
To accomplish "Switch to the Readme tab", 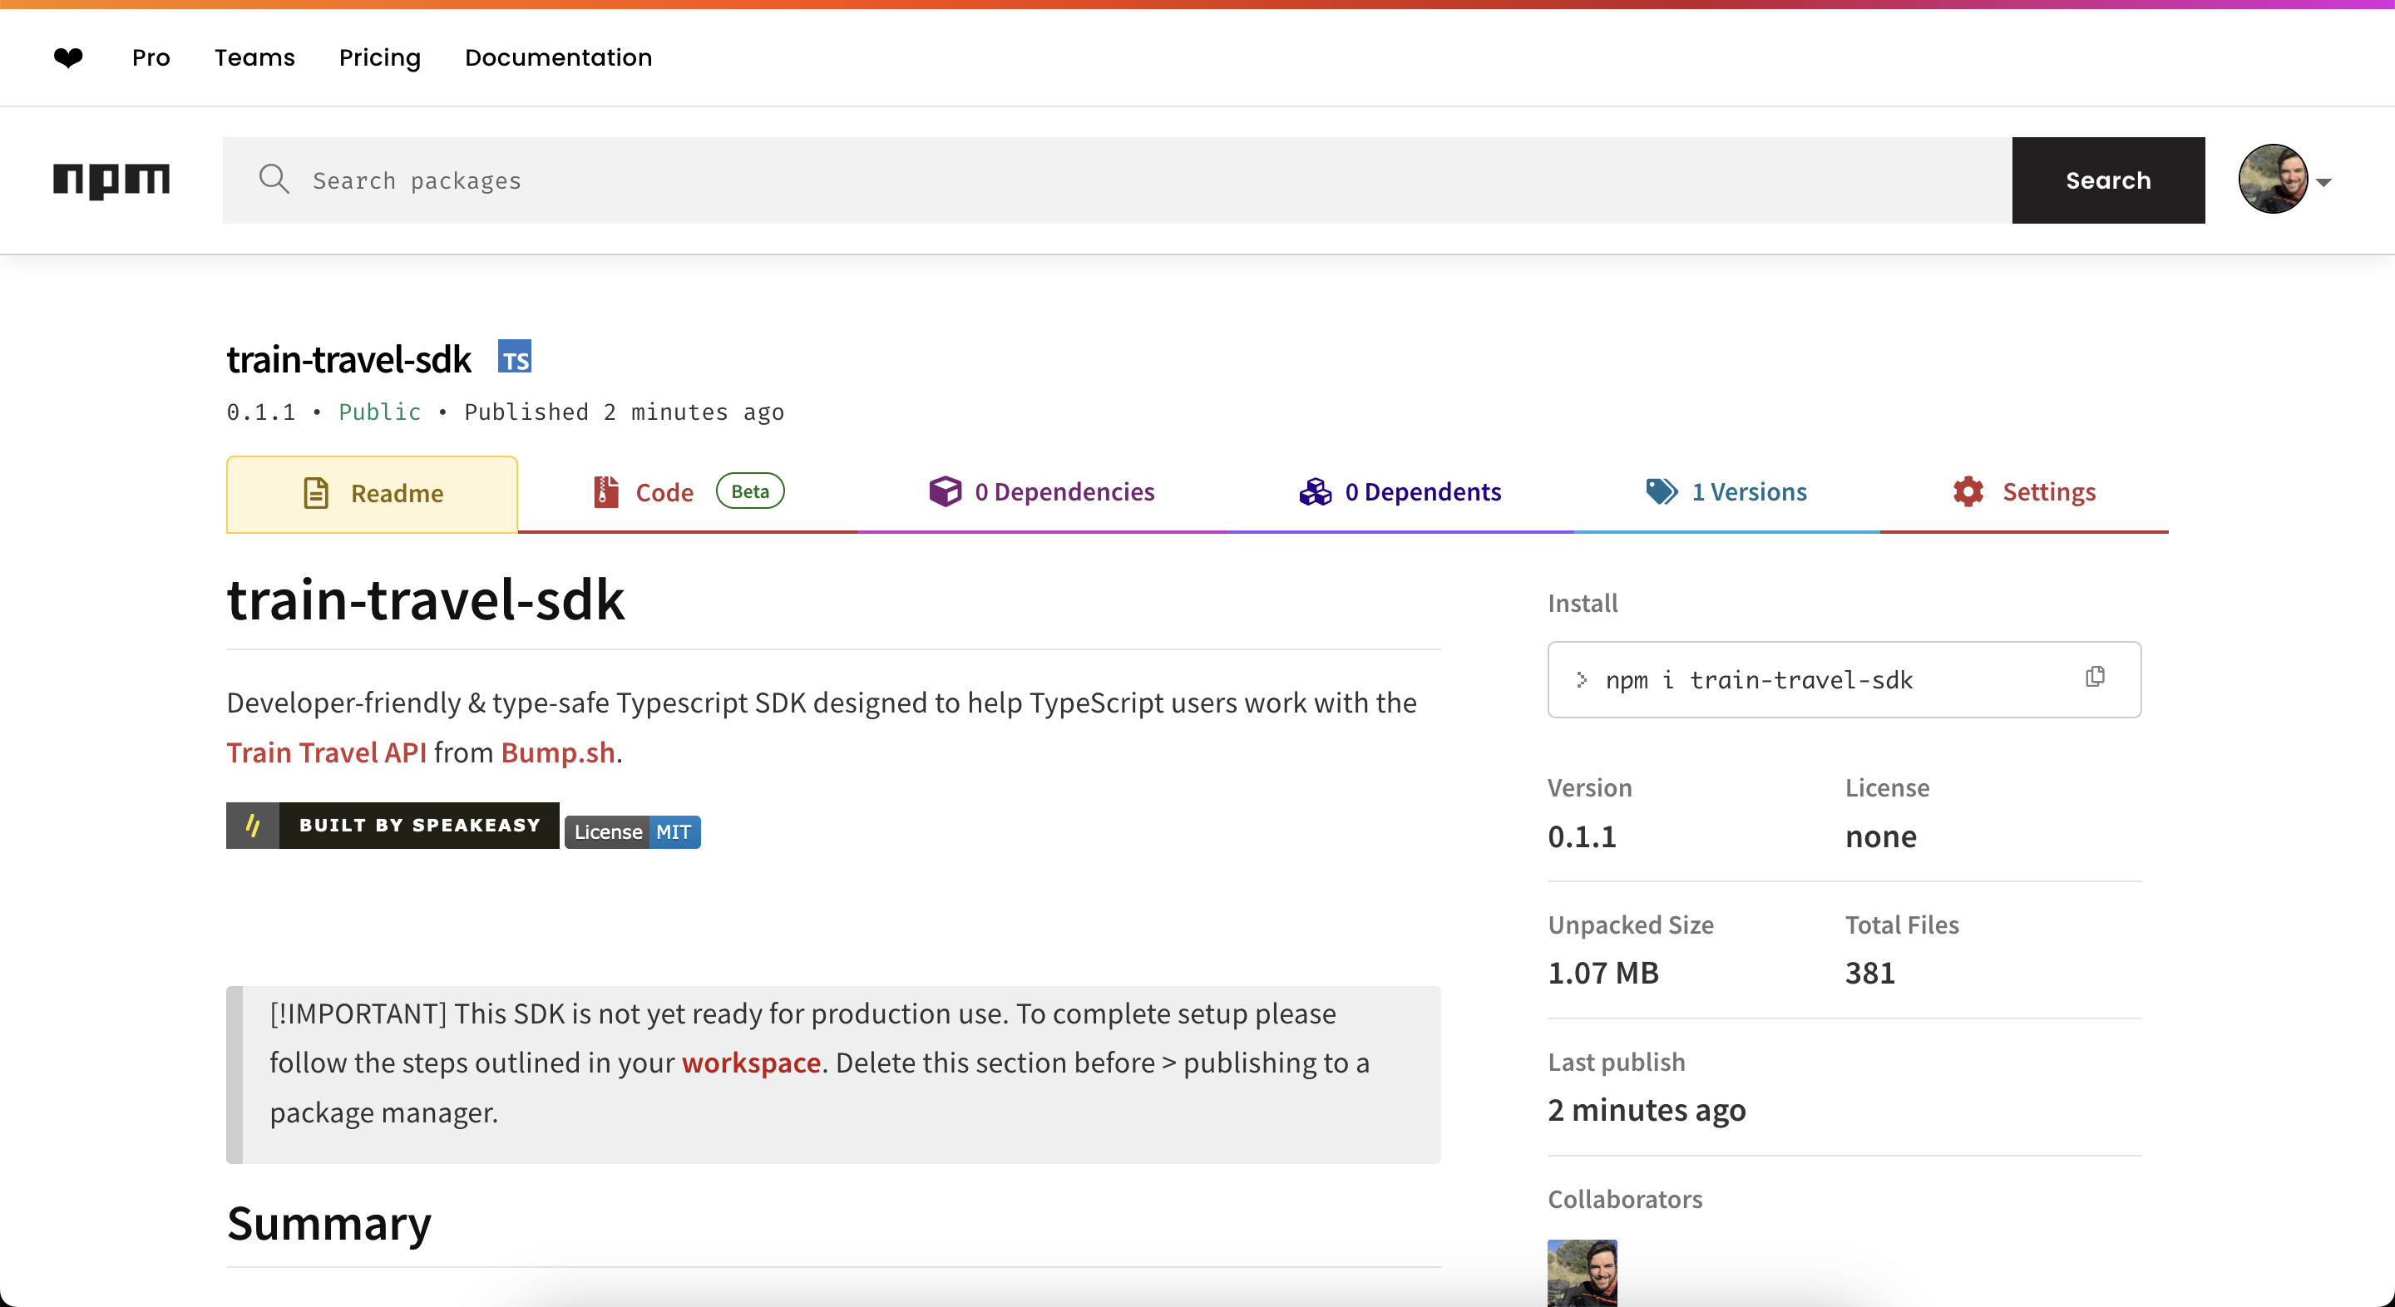I will (372, 494).
